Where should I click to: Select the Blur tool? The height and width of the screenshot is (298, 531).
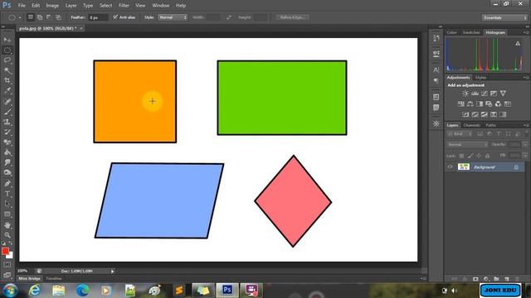[x=7, y=163]
